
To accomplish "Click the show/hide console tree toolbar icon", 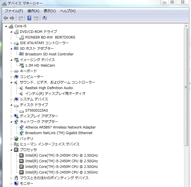I will [21, 18].
